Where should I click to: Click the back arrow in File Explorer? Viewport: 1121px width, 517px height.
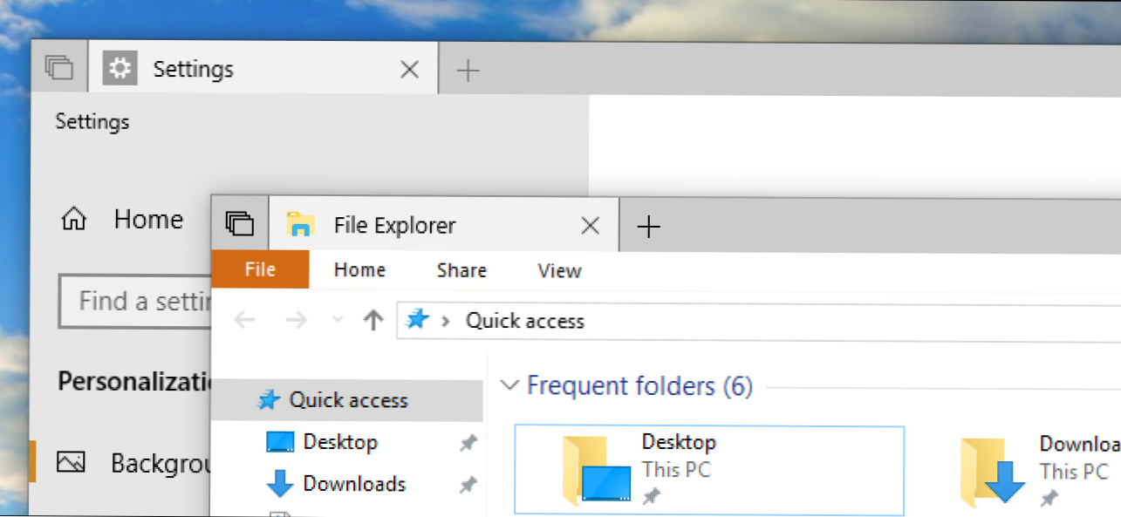point(245,321)
